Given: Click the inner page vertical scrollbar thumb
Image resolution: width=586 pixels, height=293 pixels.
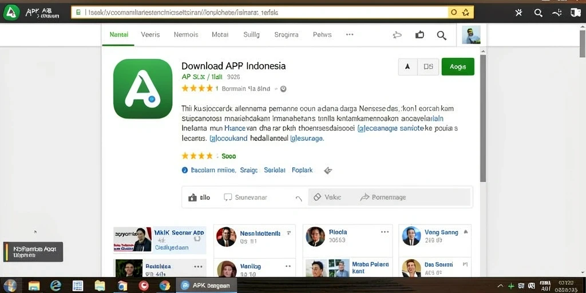Looking at the screenshot, I should click(483, 118).
